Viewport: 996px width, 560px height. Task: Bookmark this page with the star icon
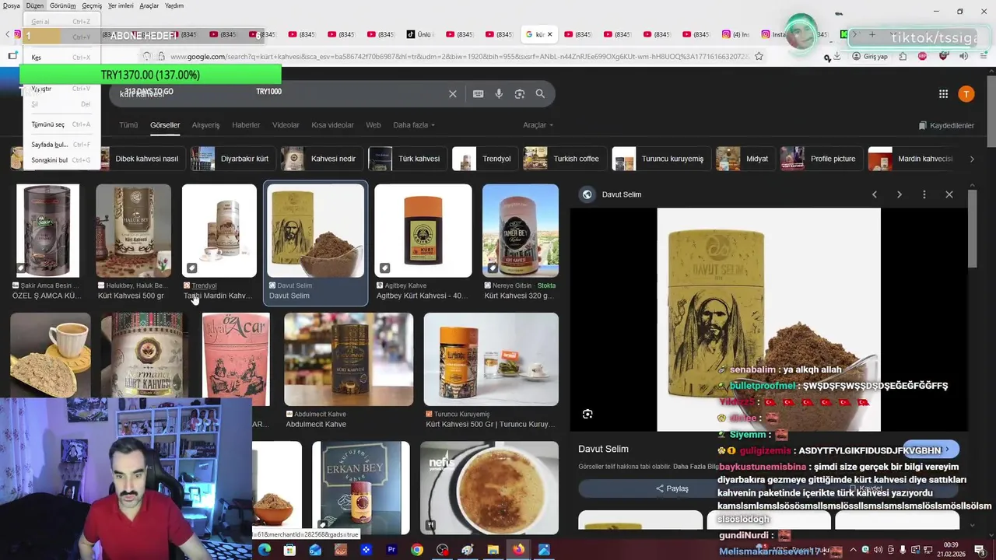759,56
